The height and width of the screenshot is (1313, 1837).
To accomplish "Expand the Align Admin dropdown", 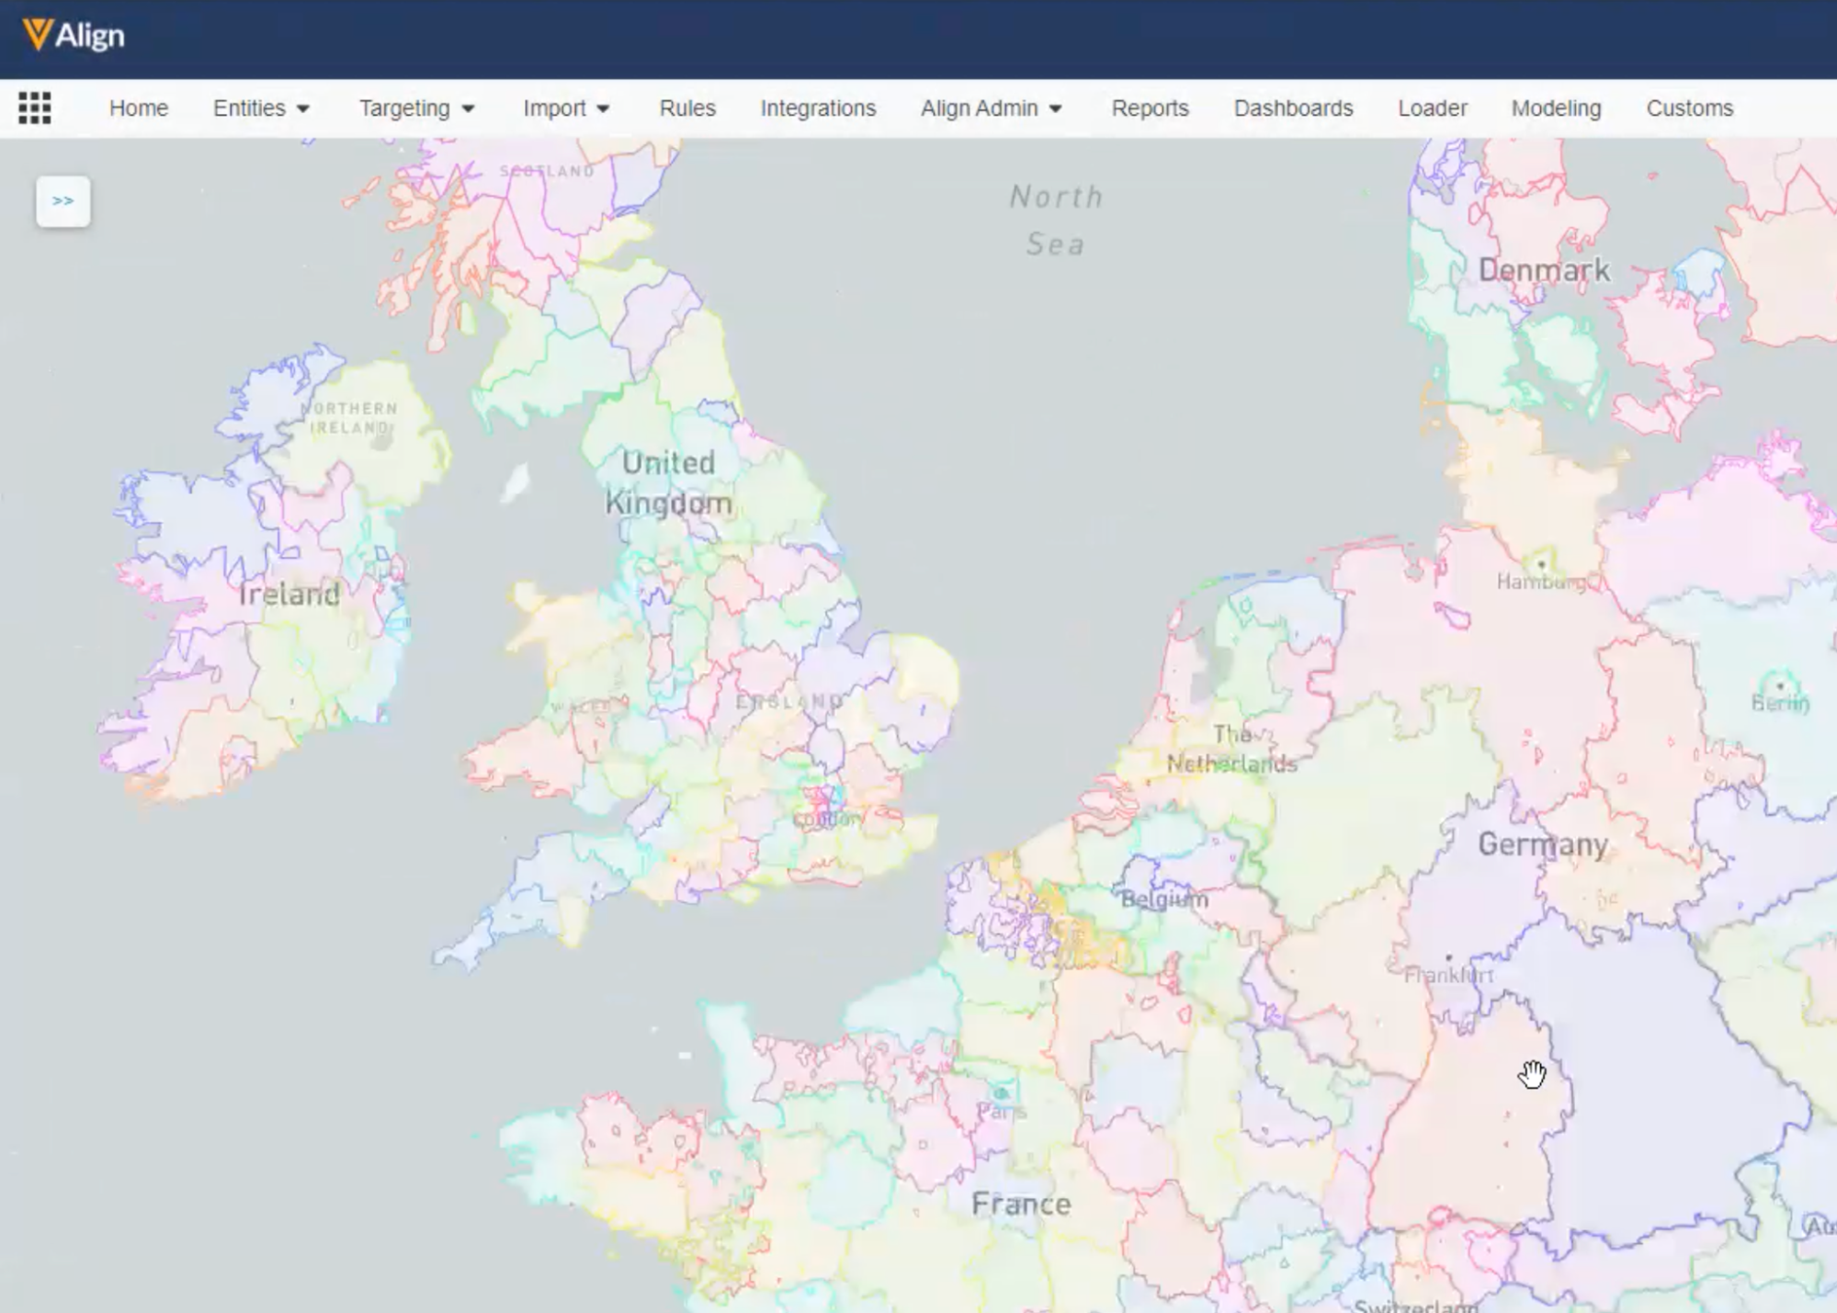I will (991, 108).
